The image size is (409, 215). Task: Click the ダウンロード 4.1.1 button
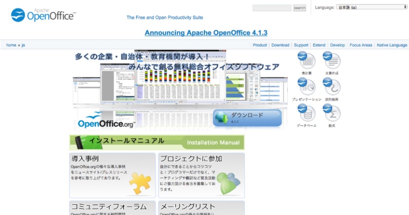(247, 118)
